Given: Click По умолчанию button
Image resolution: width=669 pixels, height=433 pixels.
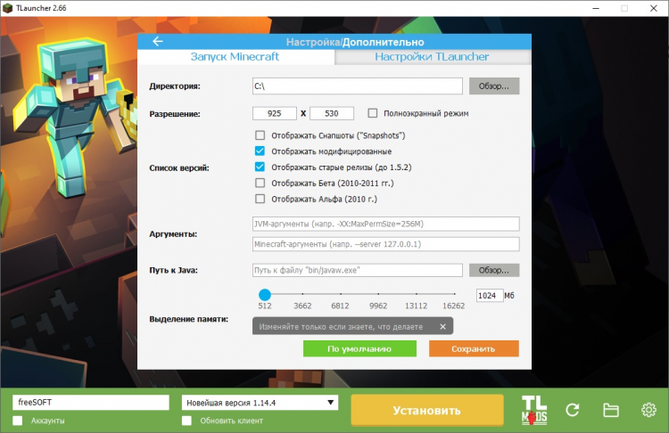Looking at the screenshot, I should click(x=359, y=348).
